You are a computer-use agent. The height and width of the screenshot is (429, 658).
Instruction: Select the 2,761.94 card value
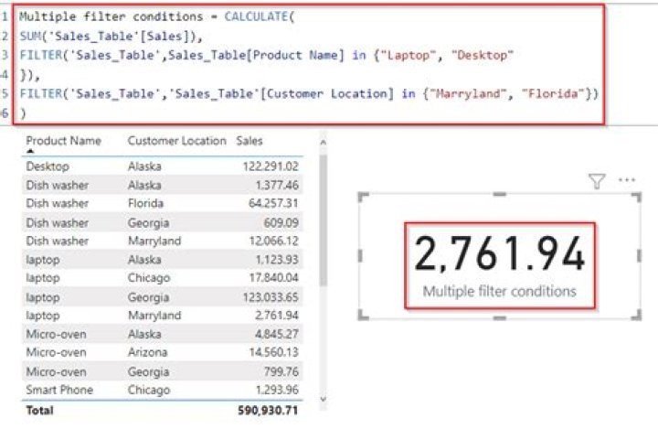(499, 253)
